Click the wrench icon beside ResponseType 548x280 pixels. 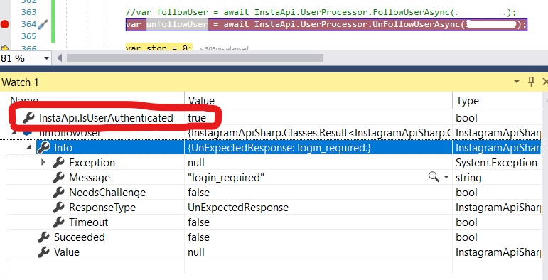[x=59, y=208]
